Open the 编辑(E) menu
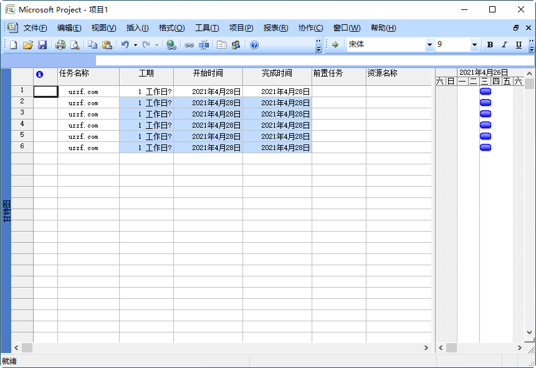Image resolution: width=536 pixels, height=368 pixels. pos(69,28)
